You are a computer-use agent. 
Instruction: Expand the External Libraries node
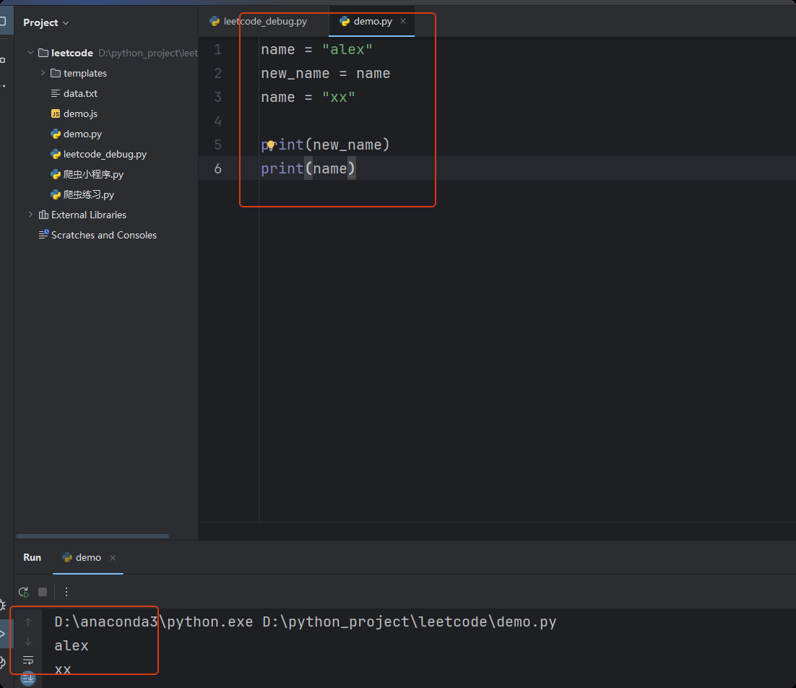30,215
